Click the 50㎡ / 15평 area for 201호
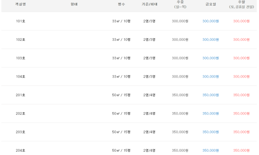Screen dimensions: 259x155 [x=121, y=95]
